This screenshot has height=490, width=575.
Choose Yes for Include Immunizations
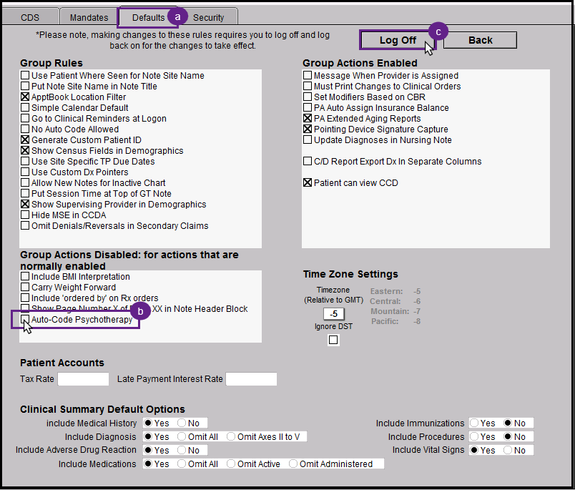click(x=476, y=423)
